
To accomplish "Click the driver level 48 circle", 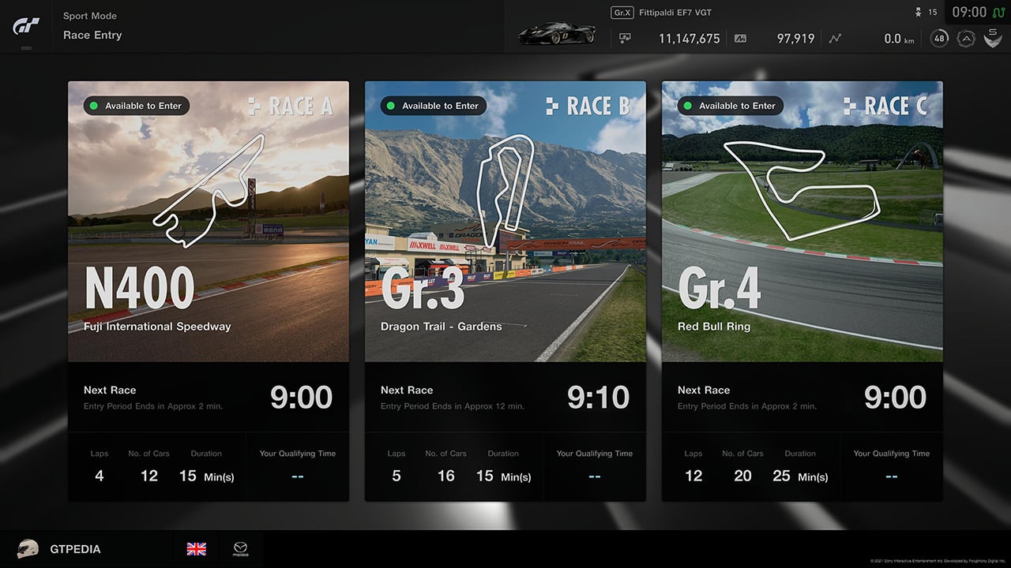I will pyautogui.click(x=939, y=38).
